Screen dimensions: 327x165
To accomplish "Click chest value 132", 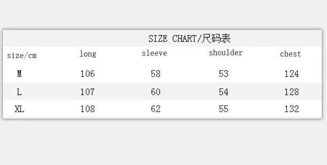I will point(292,109).
